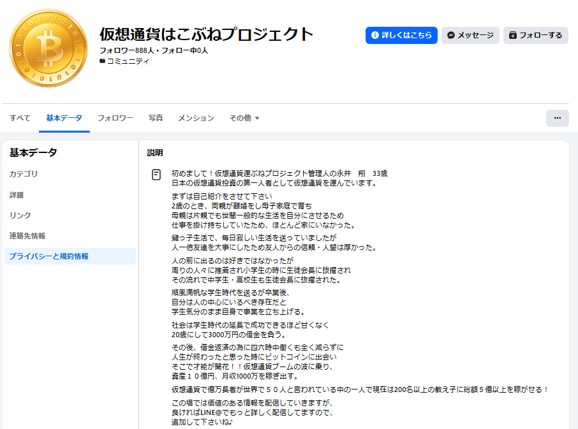Viewport: 578px width, 429px height.
Task: Switch to the メンション tab
Action: pyautogui.click(x=196, y=118)
